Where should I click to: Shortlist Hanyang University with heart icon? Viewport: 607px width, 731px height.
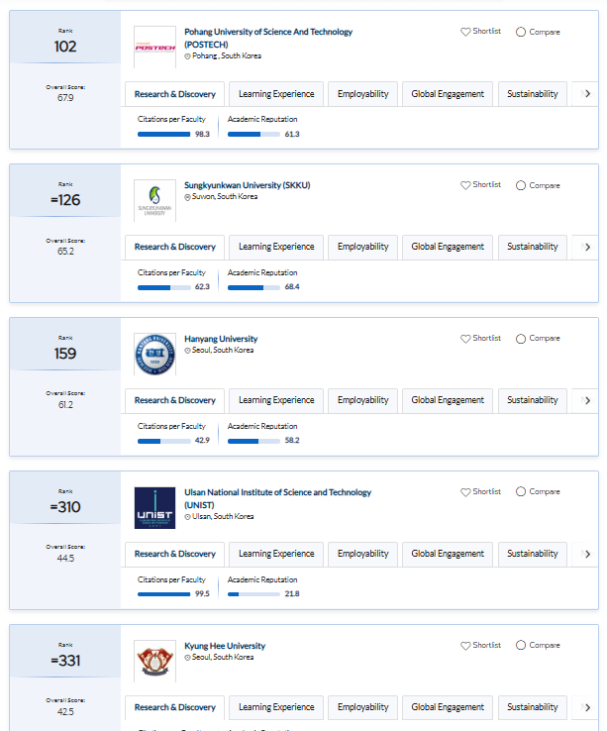465,339
